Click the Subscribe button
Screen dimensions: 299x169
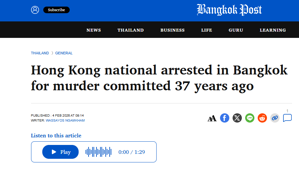pos(56,10)
